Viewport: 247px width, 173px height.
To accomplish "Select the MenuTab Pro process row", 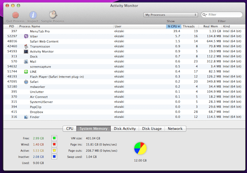I will 124,31.
